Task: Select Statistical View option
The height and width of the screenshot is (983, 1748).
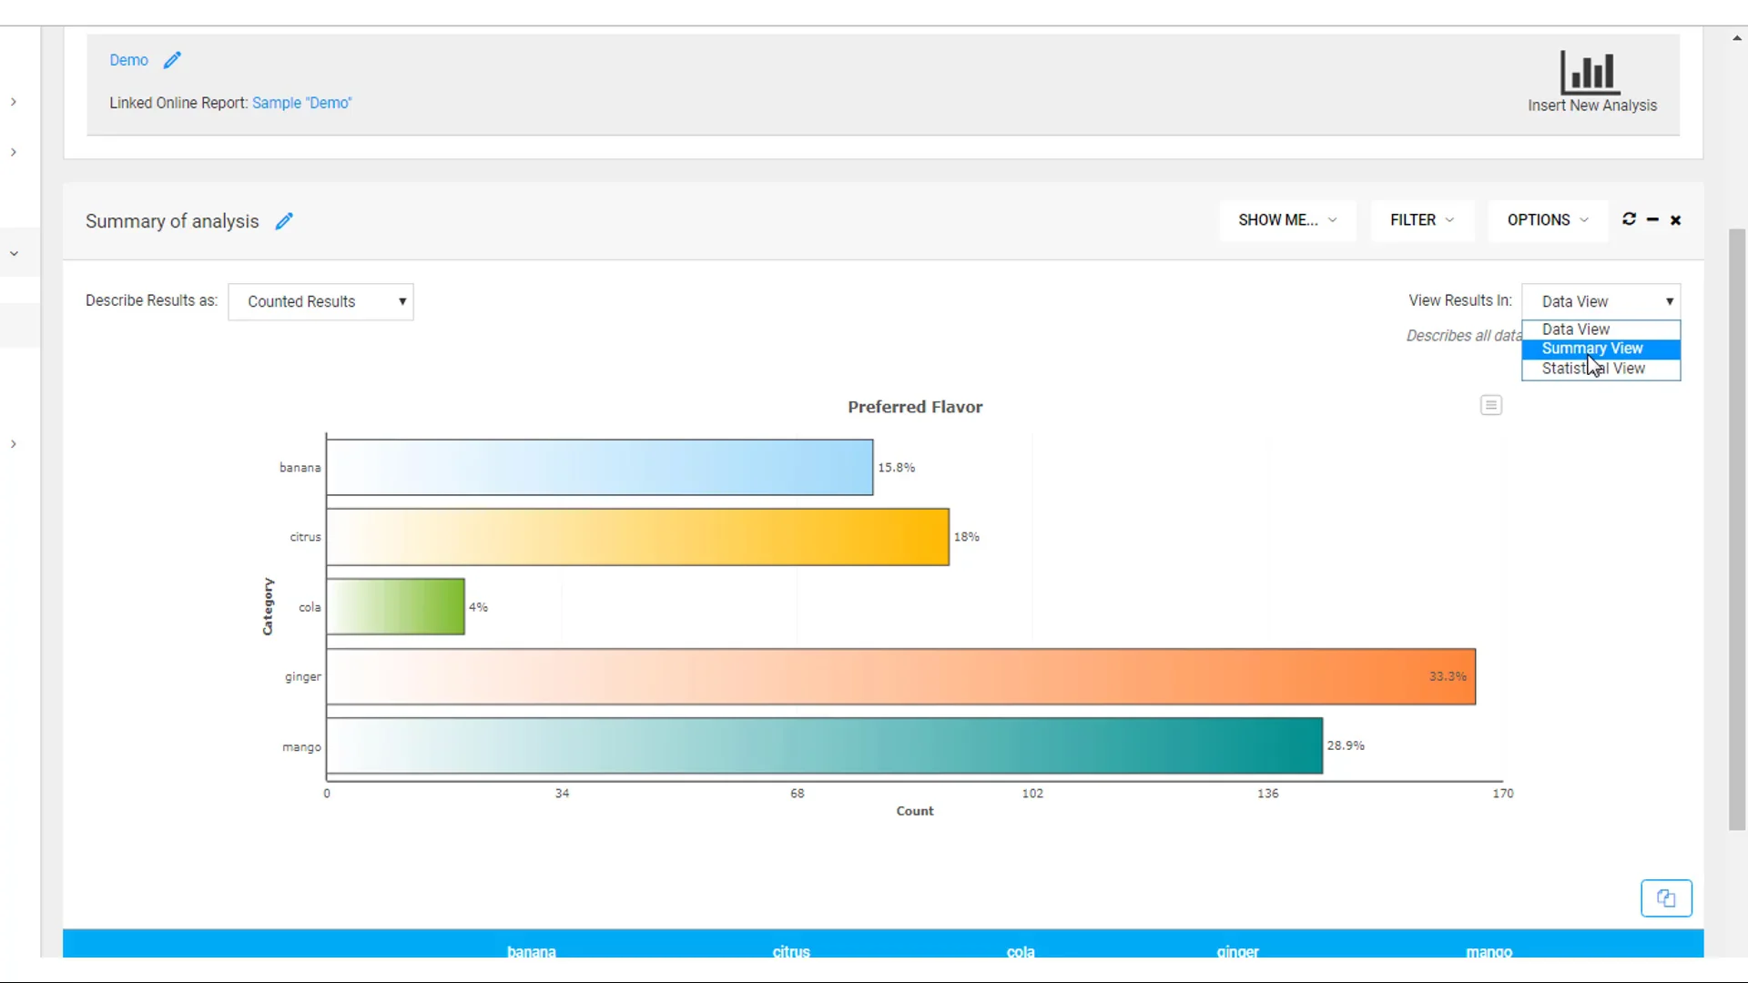Action: point(1601,369)
